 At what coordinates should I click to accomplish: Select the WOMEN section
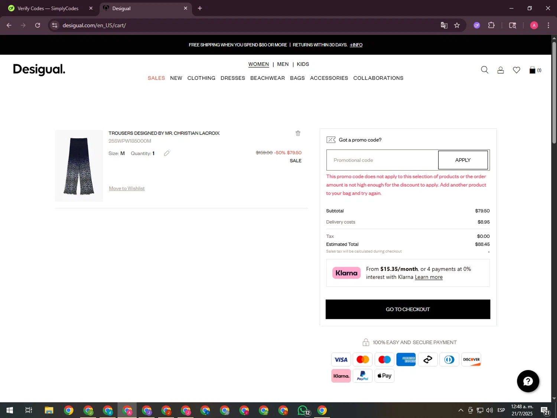pos(258,64)
